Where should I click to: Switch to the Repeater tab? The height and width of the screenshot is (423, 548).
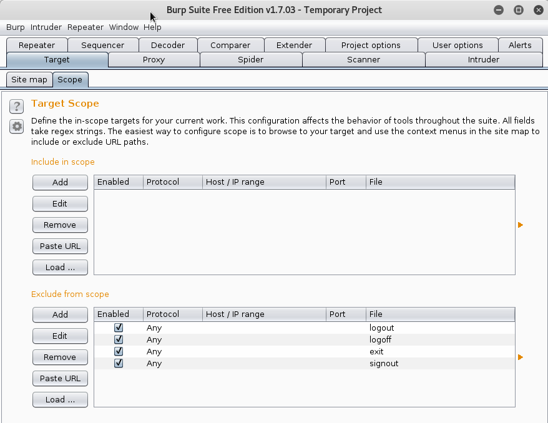point(37,45)
